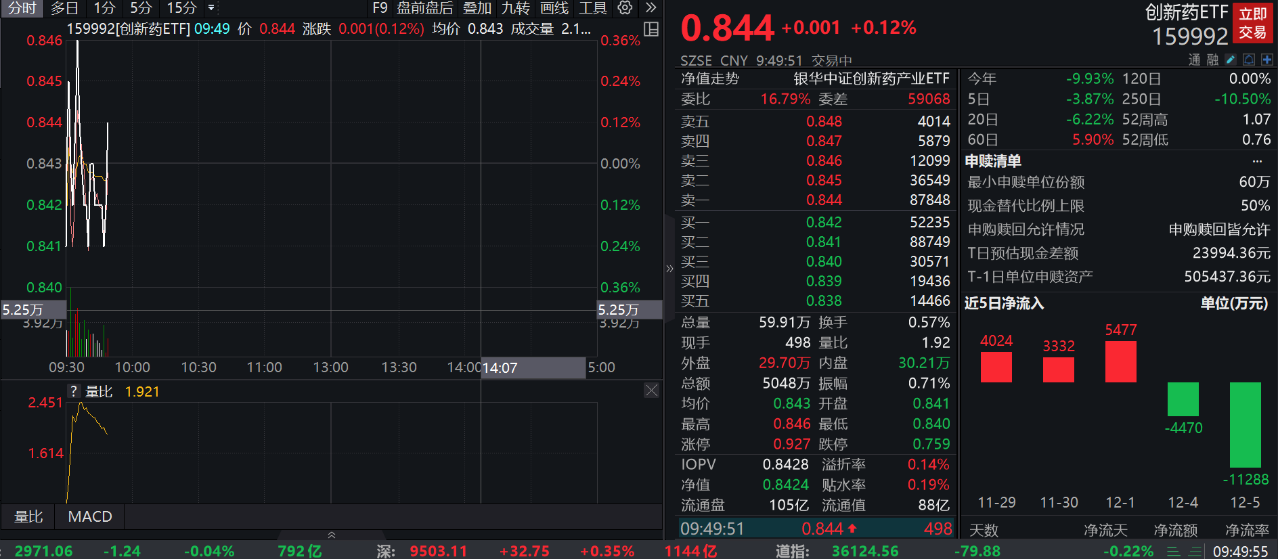Click 净流率 column header
The width and height of the screenshot is (1278, 559).
pyautogui.click(x=1248, y=530)
